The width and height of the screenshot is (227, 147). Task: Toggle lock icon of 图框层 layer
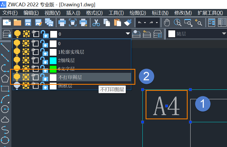[44, 86]
